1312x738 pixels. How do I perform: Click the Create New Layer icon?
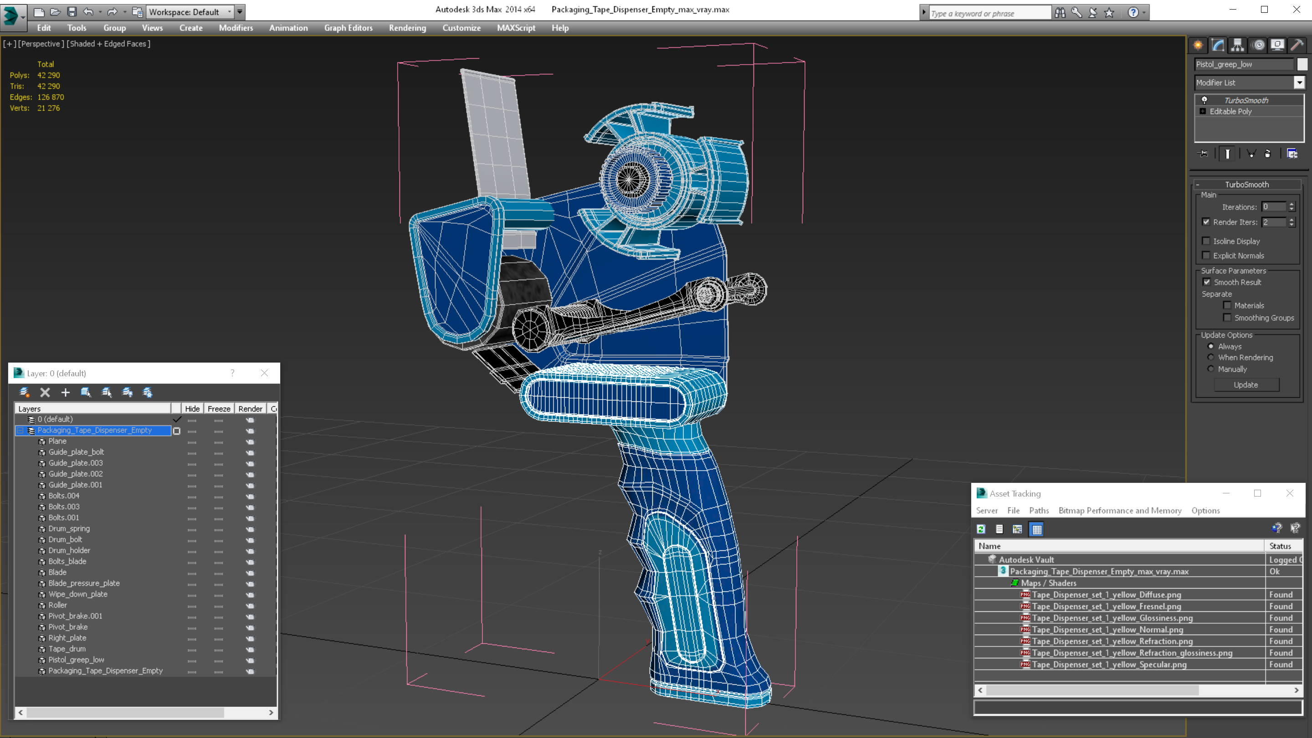(x=25, y=392)
